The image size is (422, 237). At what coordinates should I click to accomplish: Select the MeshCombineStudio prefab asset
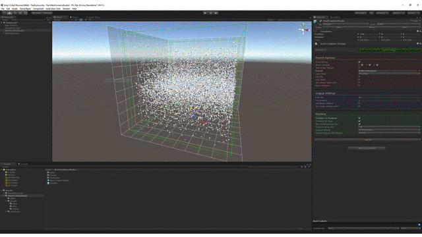tap(59, 180)
